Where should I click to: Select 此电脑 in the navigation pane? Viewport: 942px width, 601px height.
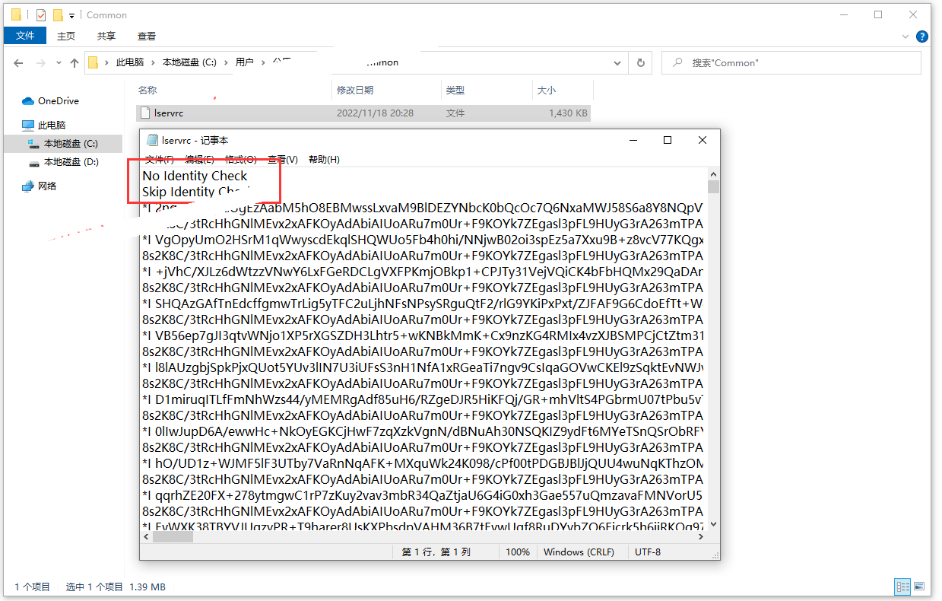tap(52, 125)
